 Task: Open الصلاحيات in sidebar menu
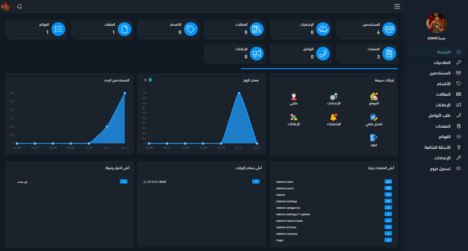436,62
